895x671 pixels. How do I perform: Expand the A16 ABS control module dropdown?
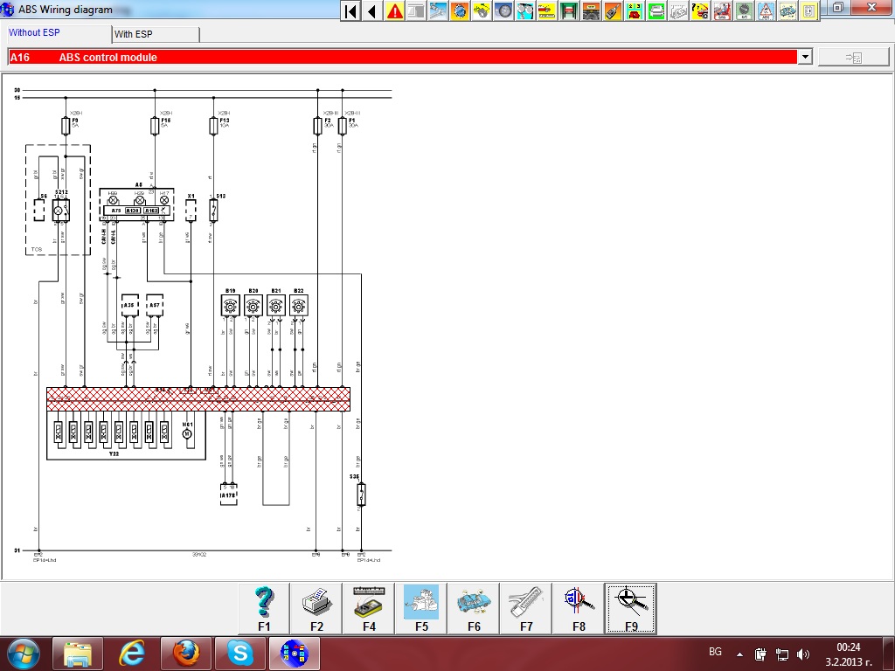[804, 58]
